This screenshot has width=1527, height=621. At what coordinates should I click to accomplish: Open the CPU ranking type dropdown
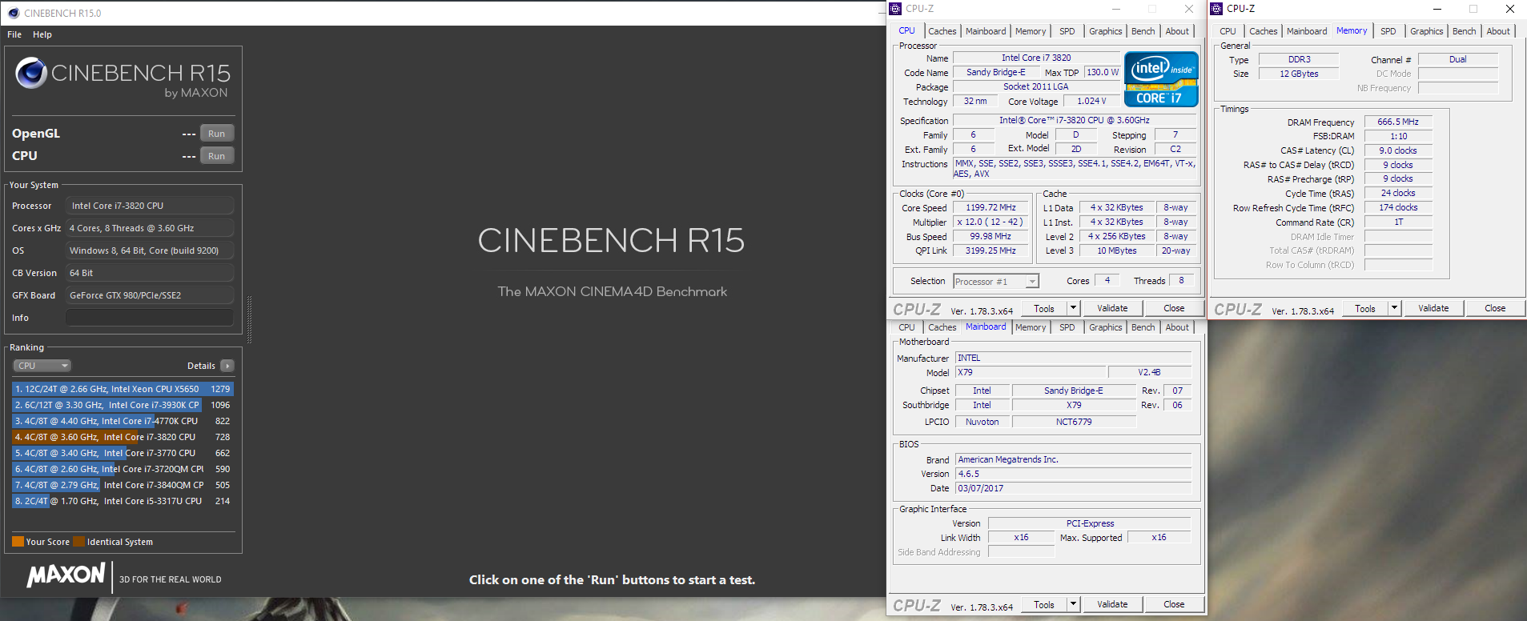pyautogui.click(x=42, y=366)
